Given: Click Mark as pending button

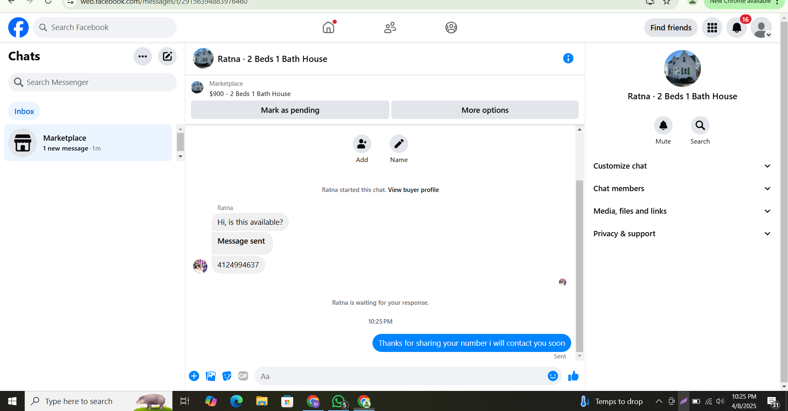Looking at the screenshot, I should (290, 110).
